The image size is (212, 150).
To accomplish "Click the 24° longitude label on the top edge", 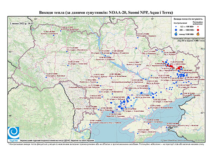I will click(x=36, y=19).
